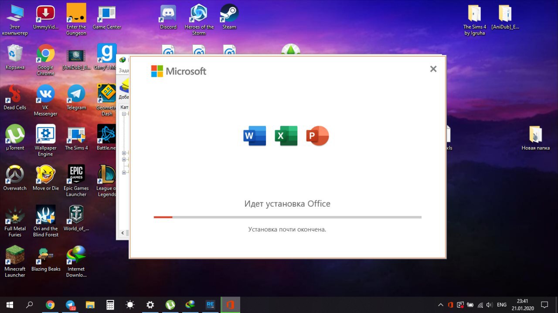558x313 pixels.
Task: Collapse the top tree node in background window
Action: (124, 114)
